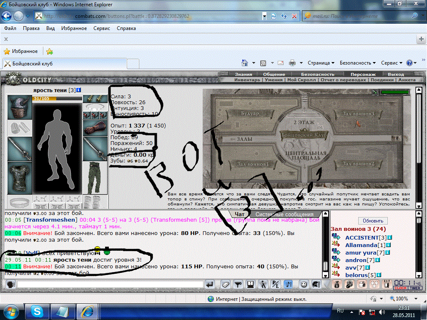The width and height of the screenshot is (427, 320).
Task: Click the EXIT door icon
Action: pyautogui.click(x=387, y=285)
